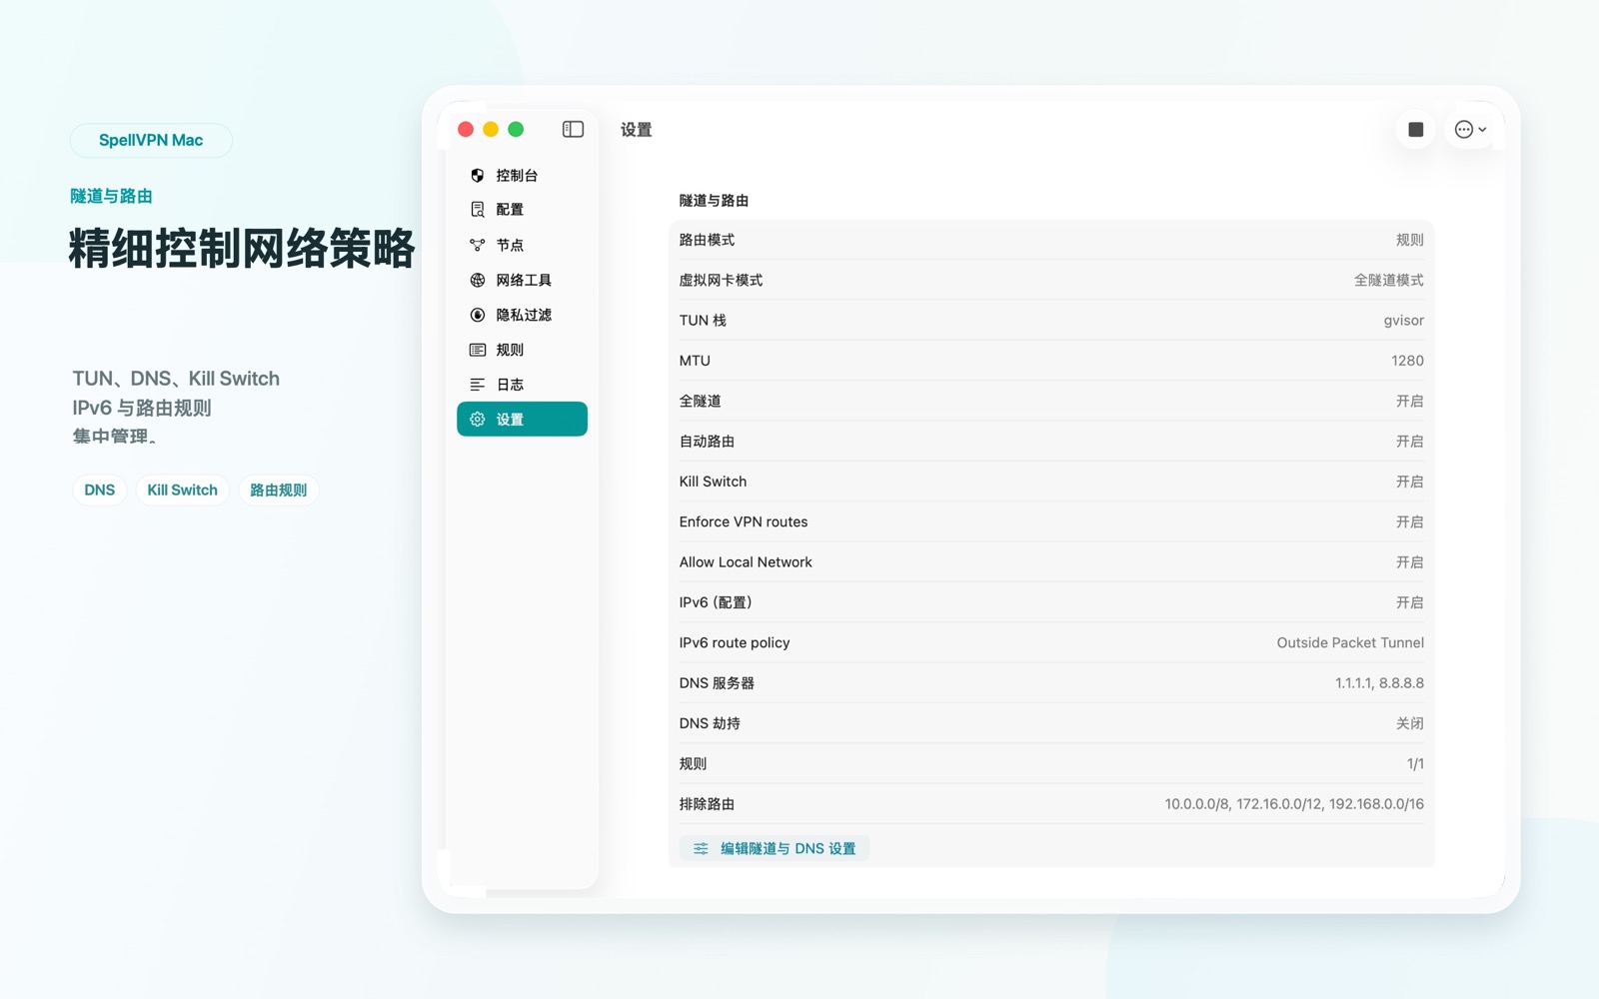This screenshot has width=1599, height=999.
Task: Click the 设置 gear icon in sidebar
Action: 478,420
